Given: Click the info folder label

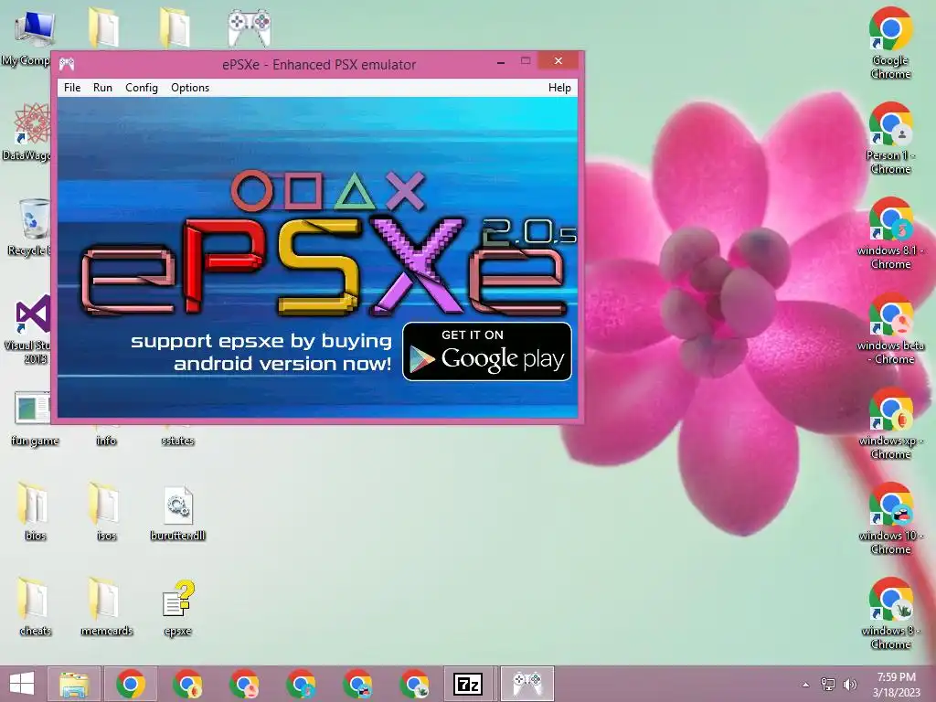Looking at the screenshot, I should (x=106, y=441).
